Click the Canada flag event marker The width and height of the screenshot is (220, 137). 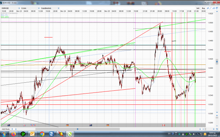pyautogui.click(x=164, y=125)
